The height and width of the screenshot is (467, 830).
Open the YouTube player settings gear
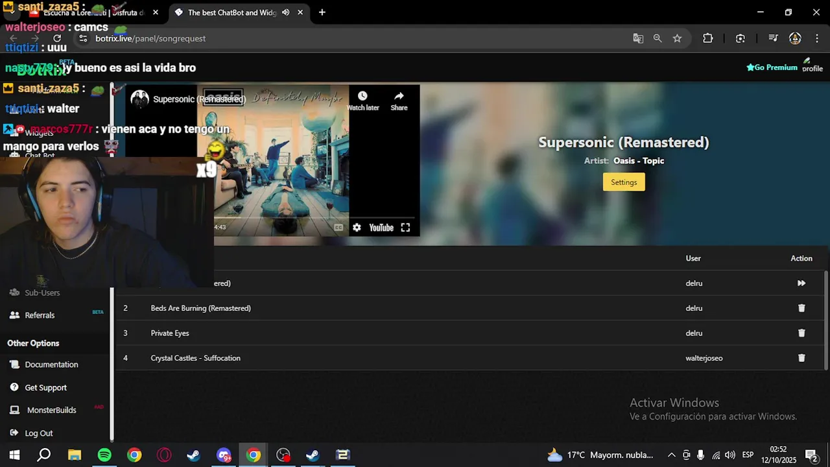[x=357, y=228]
